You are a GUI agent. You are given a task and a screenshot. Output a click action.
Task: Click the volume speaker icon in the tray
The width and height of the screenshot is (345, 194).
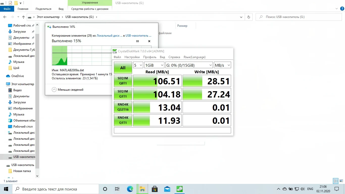click(303, 189)
